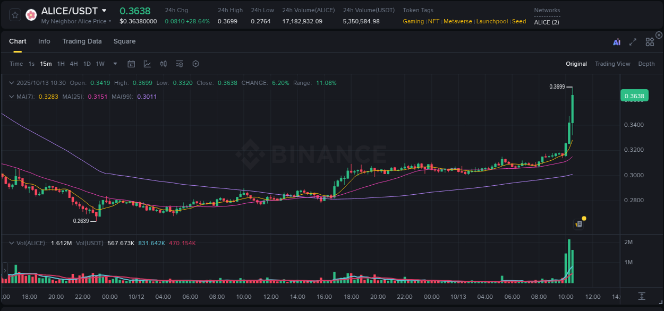This screenshot has width=664, height=311.
Task: Open the extra timeframes dropdown arrow
Action: tap(114, 63)
